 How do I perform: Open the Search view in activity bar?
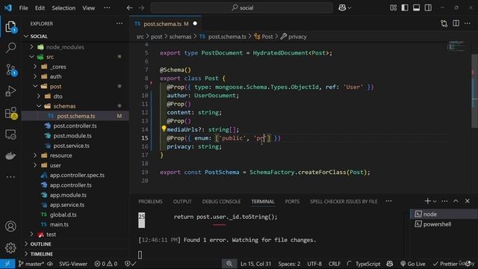(10, 48)
